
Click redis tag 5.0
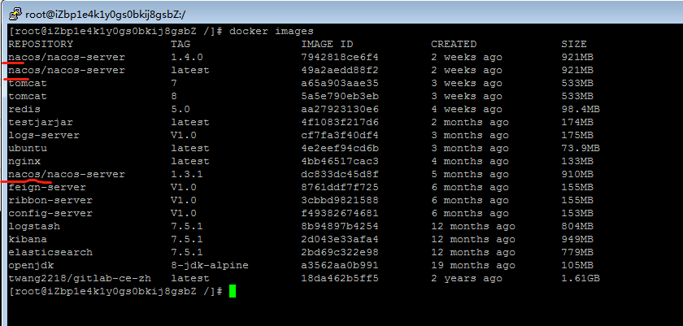coord(181,109)
